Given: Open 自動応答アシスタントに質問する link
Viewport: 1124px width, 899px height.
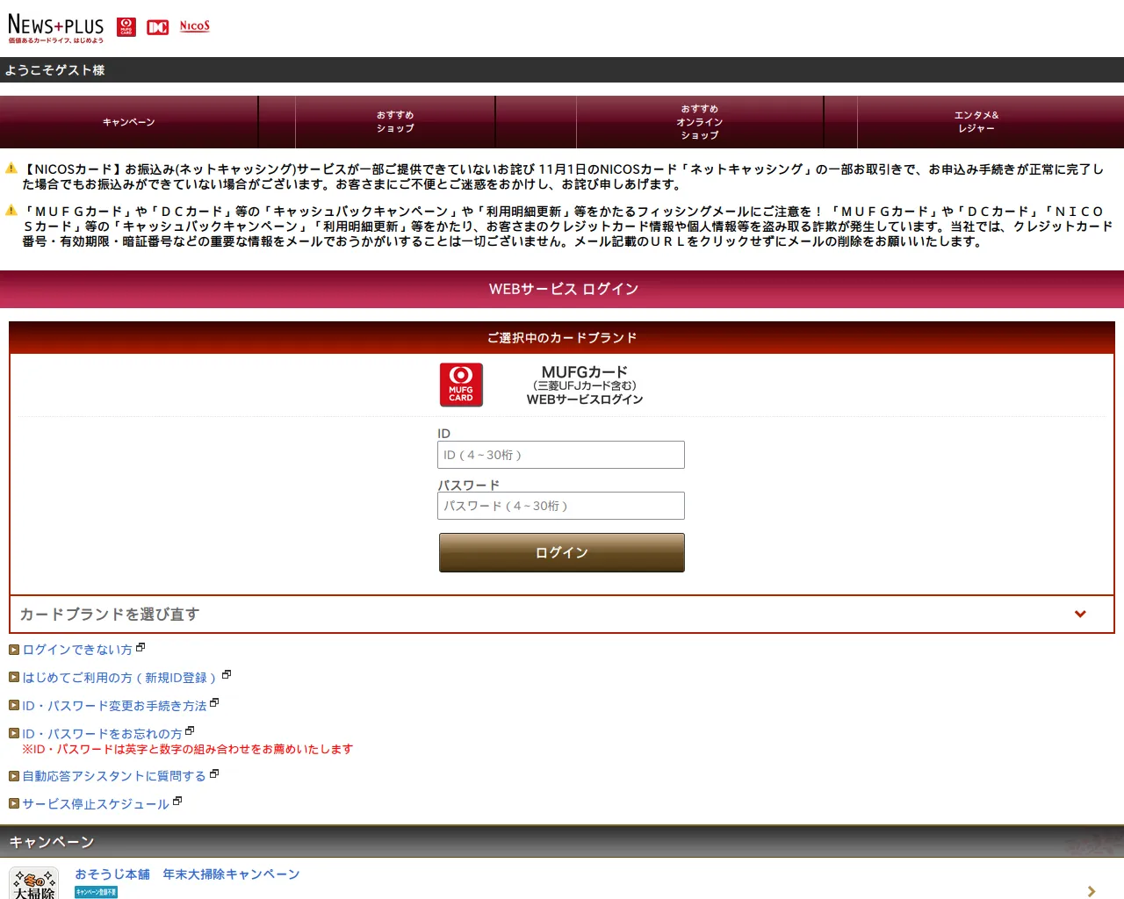Looking at the screenshot, I should pos(114,776).
